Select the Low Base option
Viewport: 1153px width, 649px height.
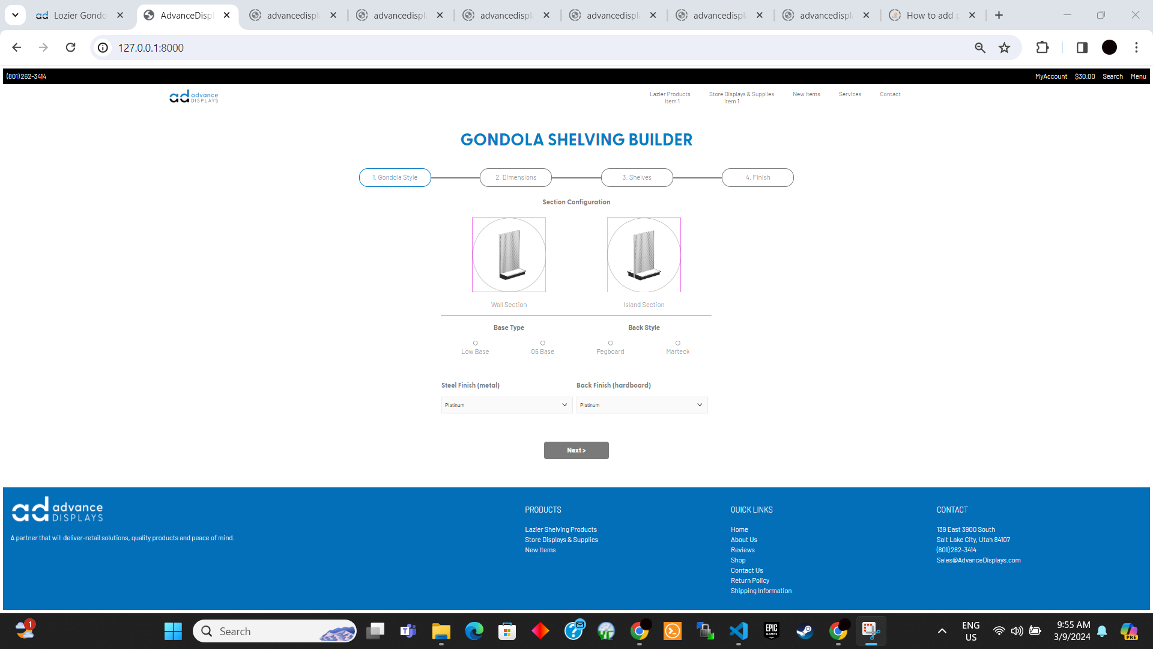pyautogui.click(x=475, y=343)
